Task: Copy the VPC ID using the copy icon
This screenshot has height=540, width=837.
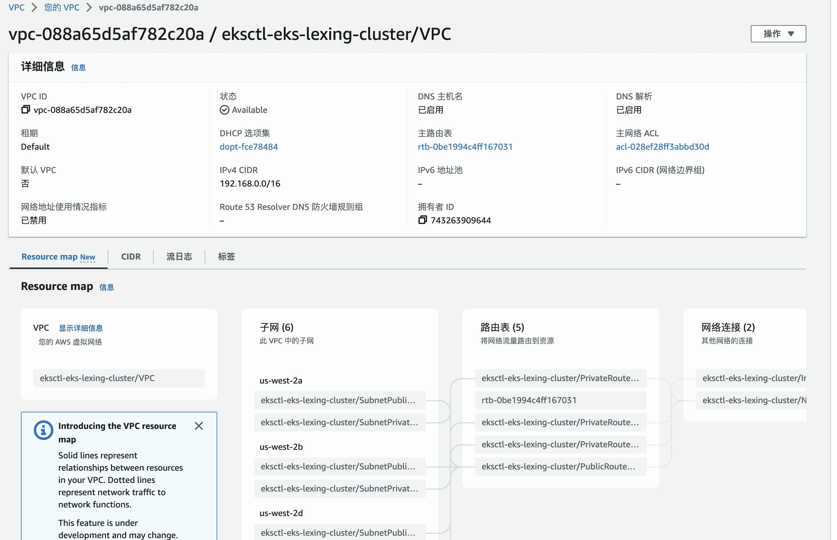Action: tap(25, 110)
